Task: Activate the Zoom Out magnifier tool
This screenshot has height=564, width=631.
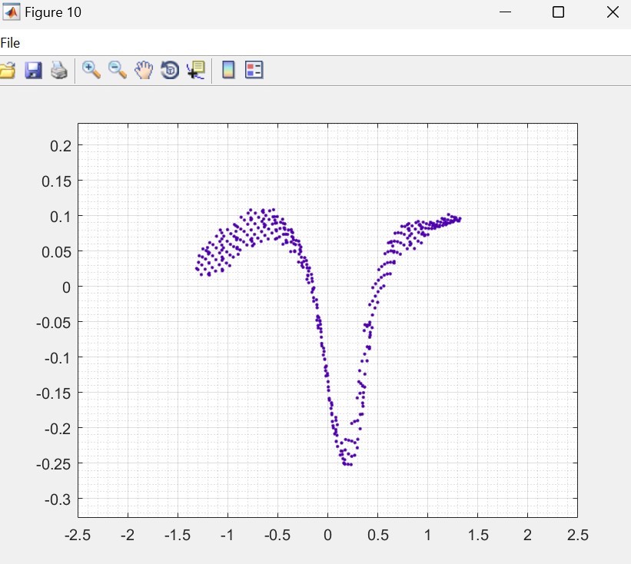Action: [x=118, y=70]
